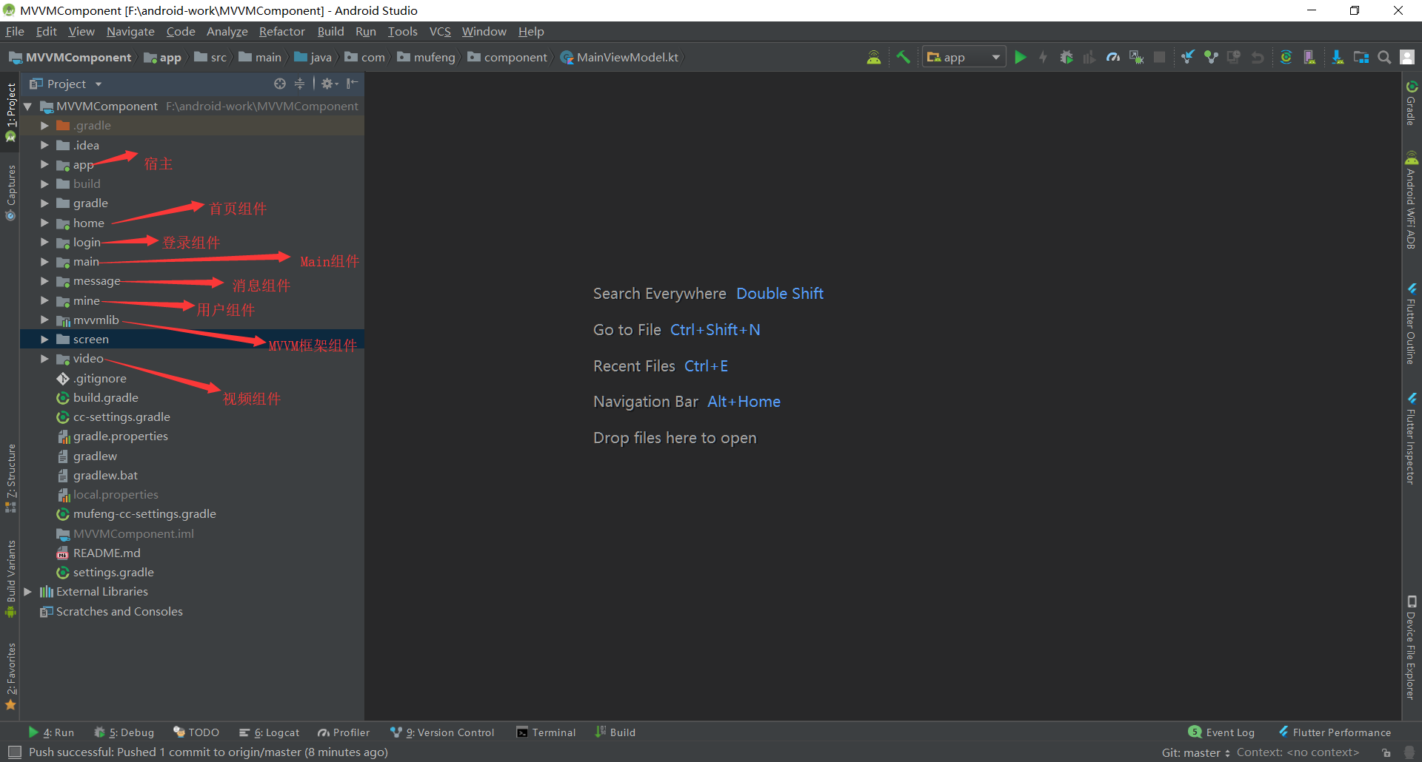Click the user account avatar icon
1422x762 pixels.
click(x=1407, y=57)
